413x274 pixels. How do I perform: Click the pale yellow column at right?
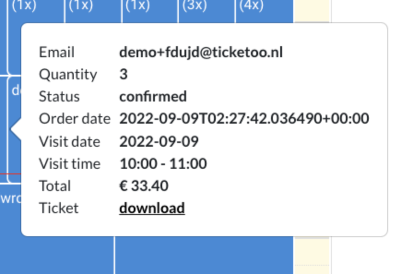tap(312, 138)
